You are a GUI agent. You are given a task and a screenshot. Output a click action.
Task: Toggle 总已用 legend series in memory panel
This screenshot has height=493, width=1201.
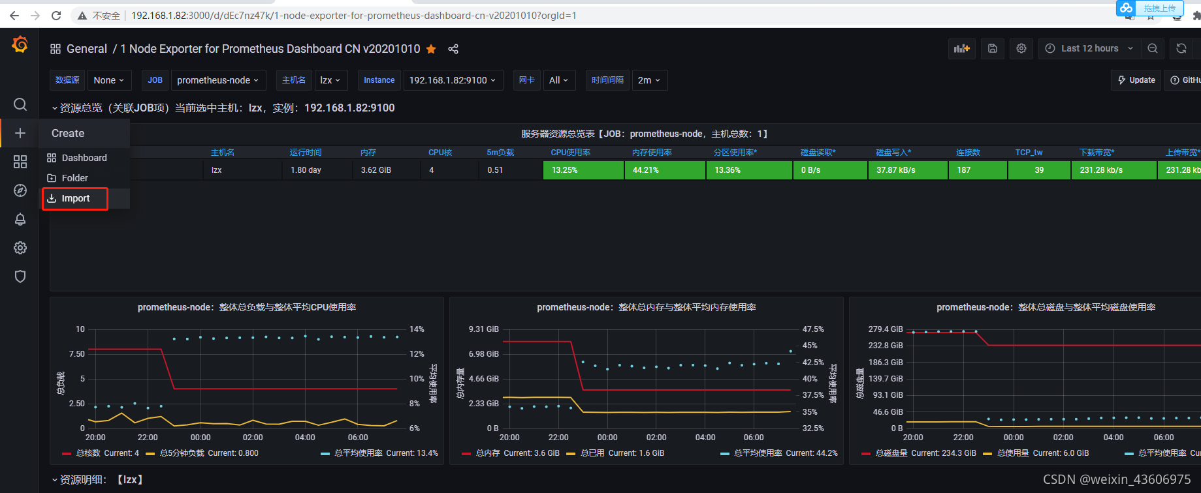coord(592,453)
